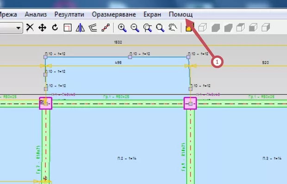The height and width of the screenshot is (184, 287).
Task: Enable the Pan hand tool
Action: (173, 28)
